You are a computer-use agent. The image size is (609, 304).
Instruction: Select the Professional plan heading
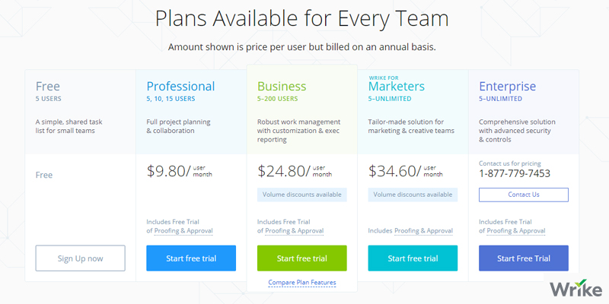(180, 87)
